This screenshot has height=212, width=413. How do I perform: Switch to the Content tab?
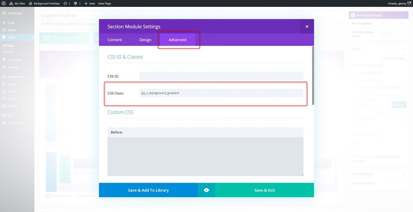(115, 40)
